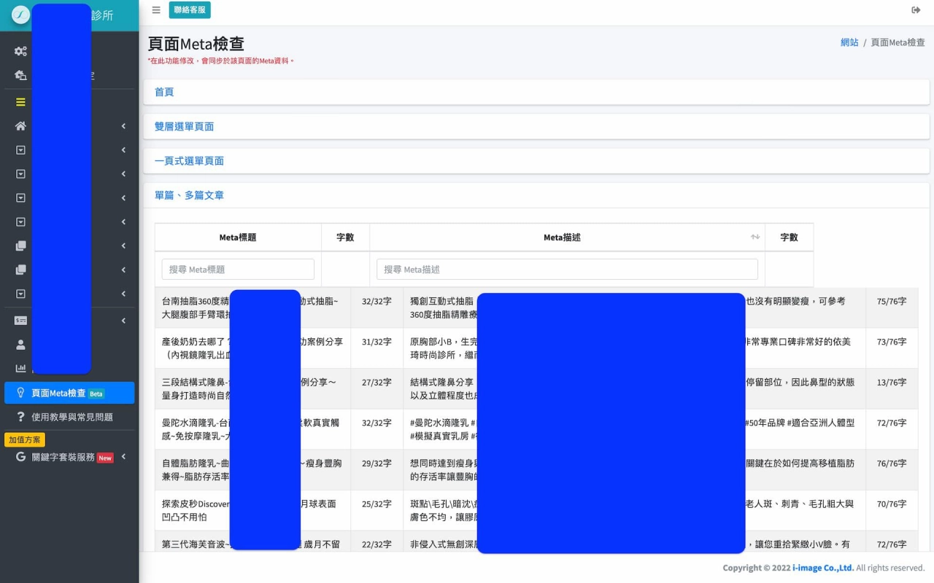Click the Meta title cell starting 自體脂肪隆乳
The width and height of the screenshot is (934, 583).
(x=252, y=470)
